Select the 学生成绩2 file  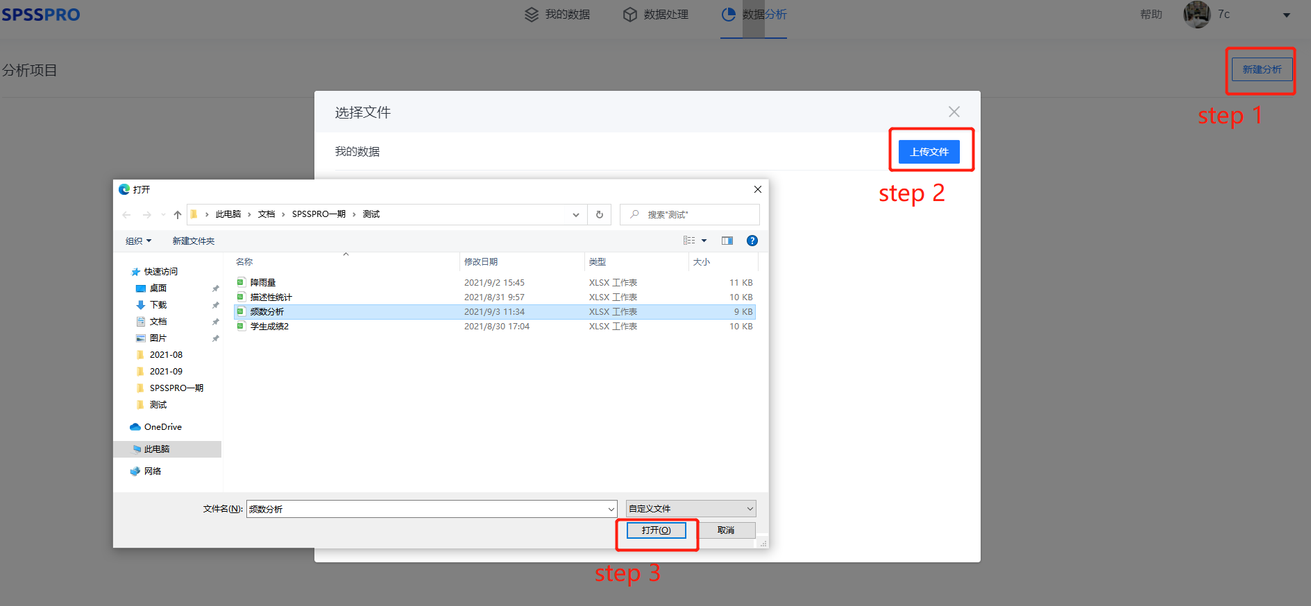tap(269, 327)
